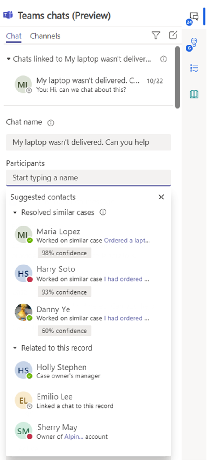Open the Teams chats side pane icon
This screenshot has width=209, height=462.
point(194,17)
